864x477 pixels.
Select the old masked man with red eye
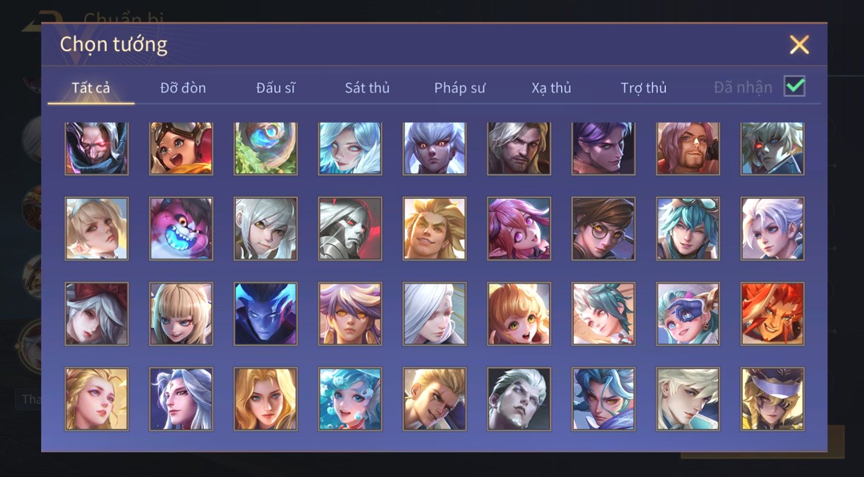pyautogui.click(x=96, y=148)
